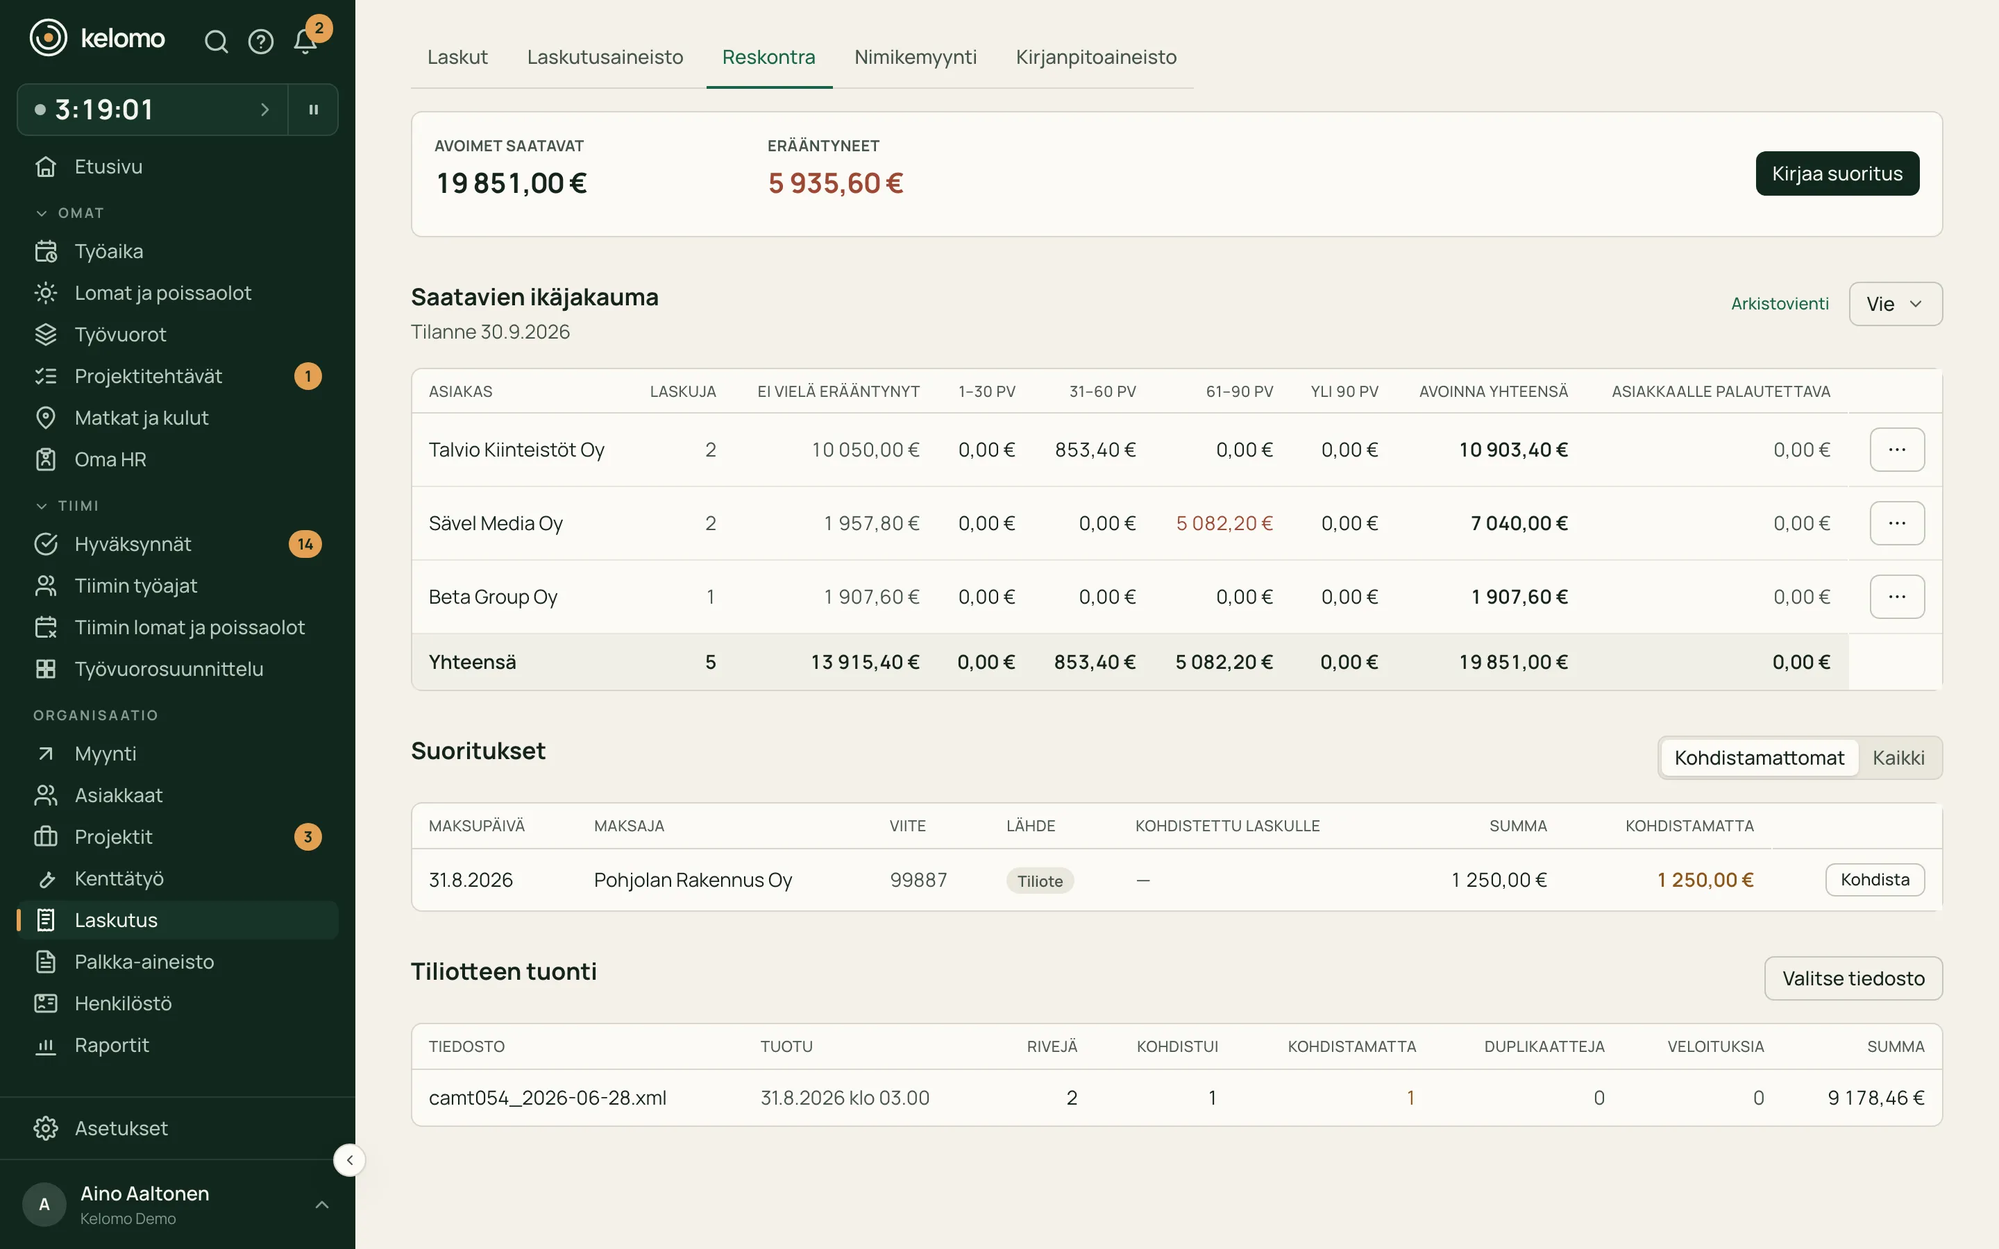Go to Etusivu home icon
Image resolution: width=1999 pixels, height=1249 pixels.
[x=47, y=166]
